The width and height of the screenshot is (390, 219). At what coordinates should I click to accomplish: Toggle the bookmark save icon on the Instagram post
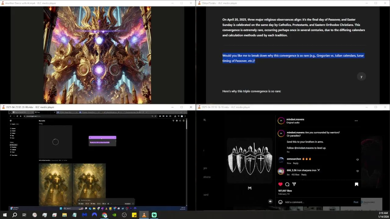coord(356,184)
